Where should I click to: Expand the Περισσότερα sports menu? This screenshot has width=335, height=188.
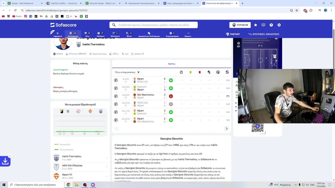[x=188, y=34]
